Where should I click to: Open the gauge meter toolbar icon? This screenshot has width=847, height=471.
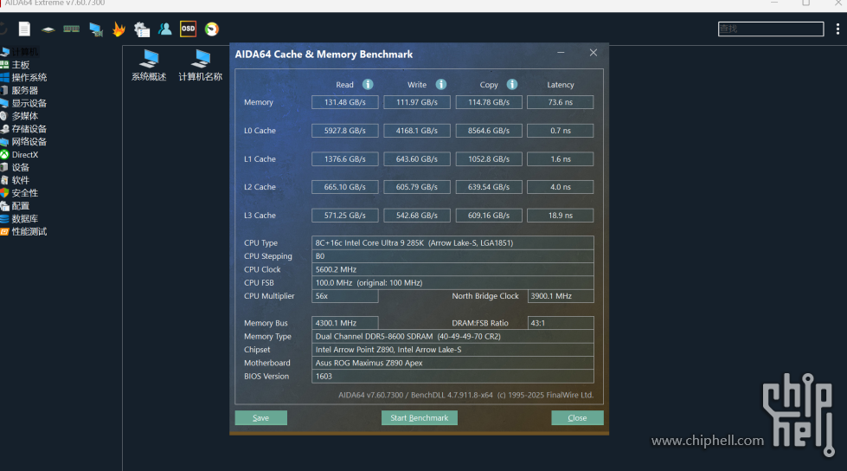(x=212, y=29)
